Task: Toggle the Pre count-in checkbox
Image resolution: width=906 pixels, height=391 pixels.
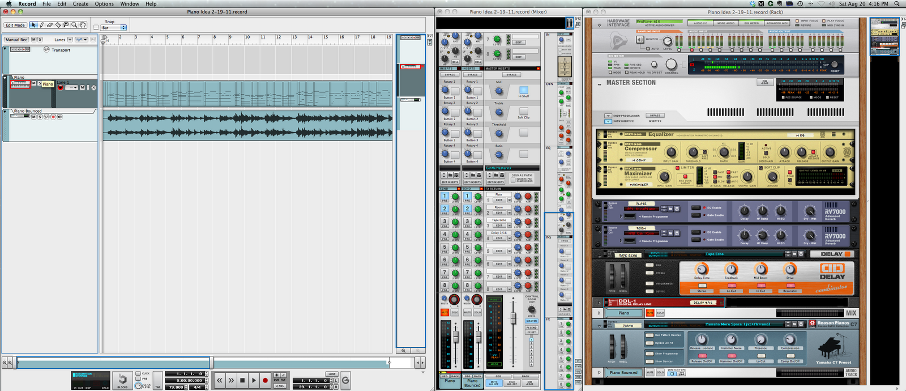Action: click(138, 379)
